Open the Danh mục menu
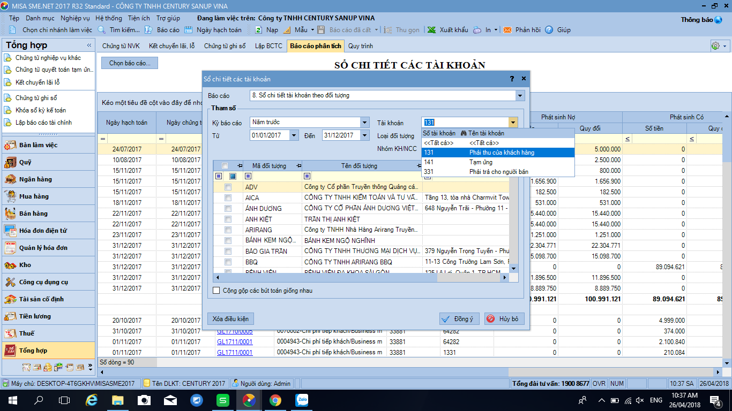 pos(40,18)
